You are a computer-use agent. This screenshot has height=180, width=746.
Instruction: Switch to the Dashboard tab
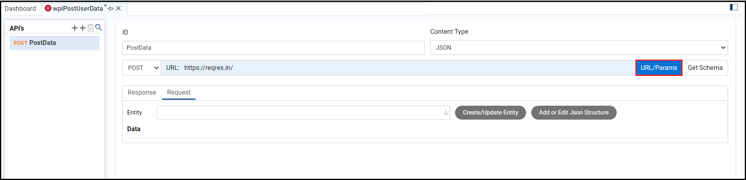(20, 8)
